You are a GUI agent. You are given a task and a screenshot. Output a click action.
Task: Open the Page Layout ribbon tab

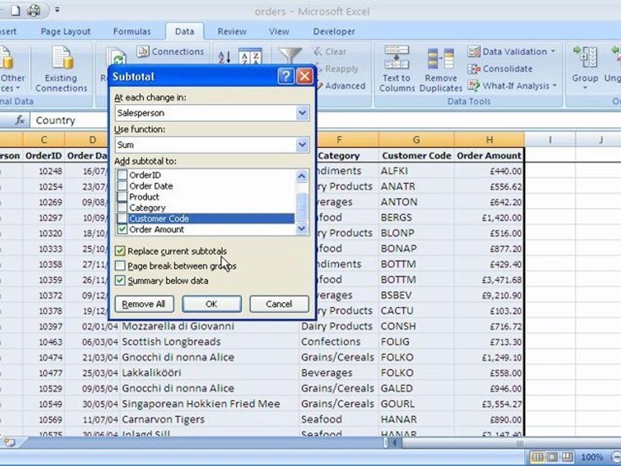click(65, 31)
